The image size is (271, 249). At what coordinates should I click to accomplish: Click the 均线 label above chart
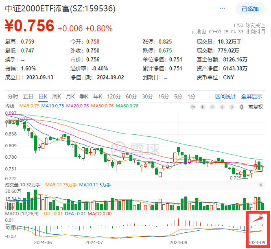coord(9,106)
